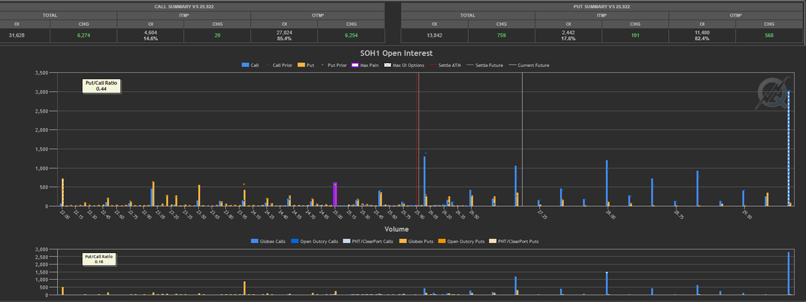This screenshot has height=302, width=806.
Task: Select call ITM OI value 4,604
Action: [150, 32]
